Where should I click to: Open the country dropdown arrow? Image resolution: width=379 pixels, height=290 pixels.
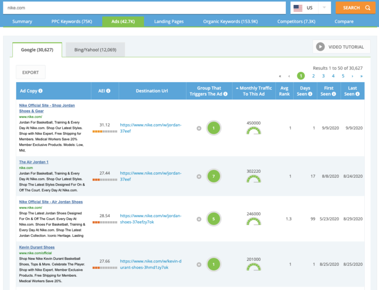tap(324, 8)
